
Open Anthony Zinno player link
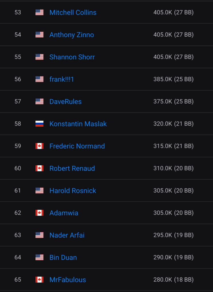72,35
